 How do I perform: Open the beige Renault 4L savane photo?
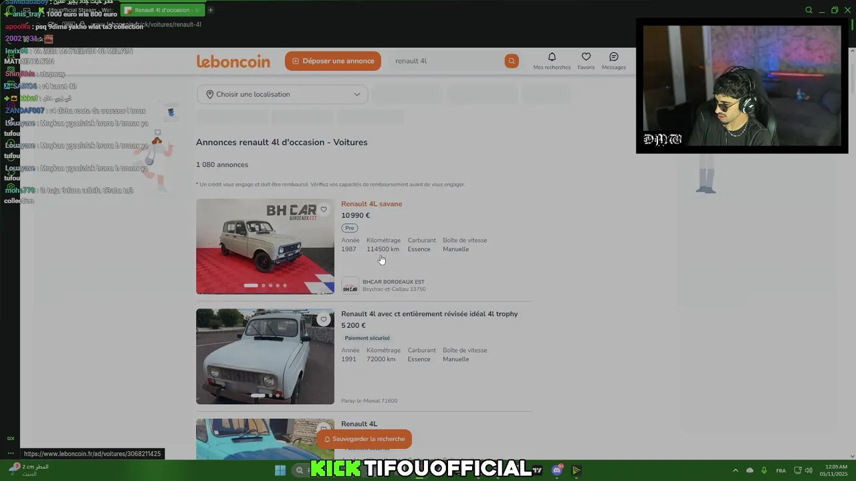click(x=265, y=247)
